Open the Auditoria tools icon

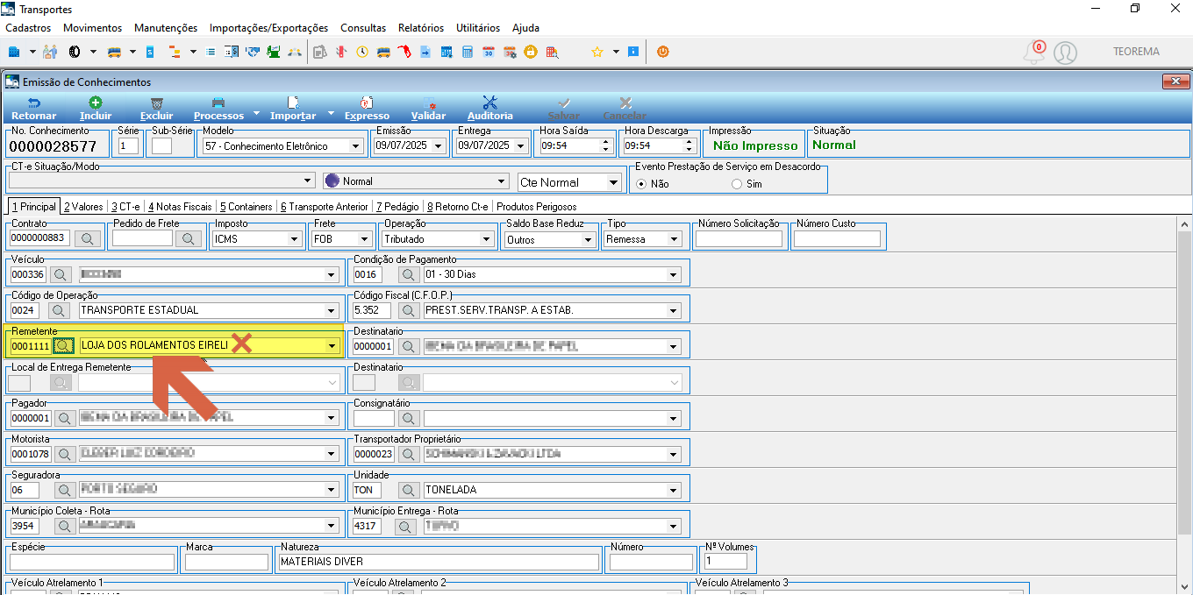click(490, 103)
